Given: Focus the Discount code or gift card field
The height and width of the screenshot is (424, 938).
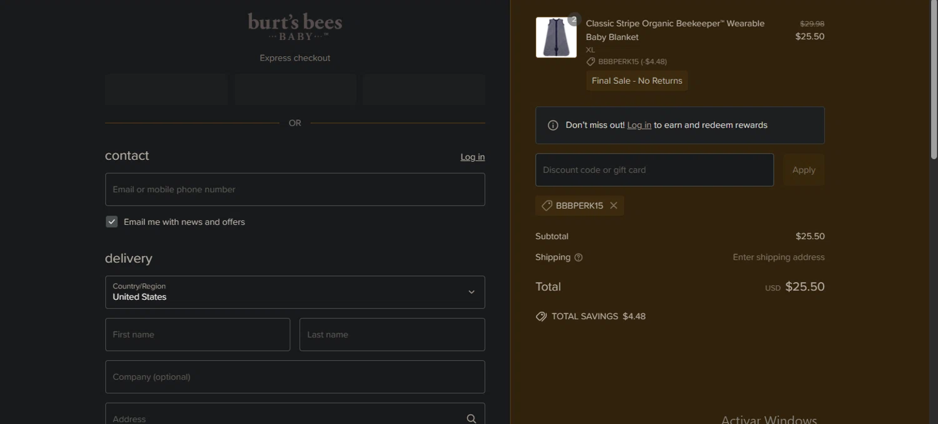Looking at the screenshot, I should tap(655, 170).
